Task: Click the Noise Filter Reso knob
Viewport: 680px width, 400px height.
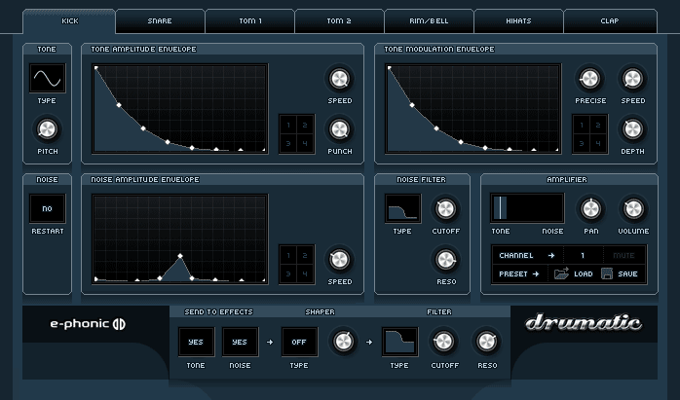Action: pyautogui.click(x=445, y=260)
